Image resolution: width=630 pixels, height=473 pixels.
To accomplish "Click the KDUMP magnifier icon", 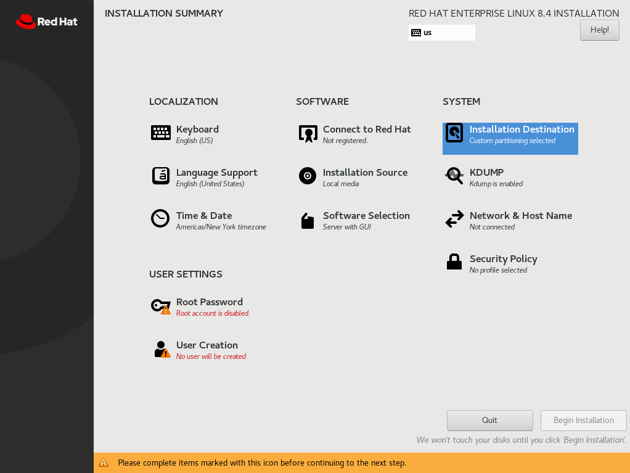I will pyautogui.click(x=454, y=176).
